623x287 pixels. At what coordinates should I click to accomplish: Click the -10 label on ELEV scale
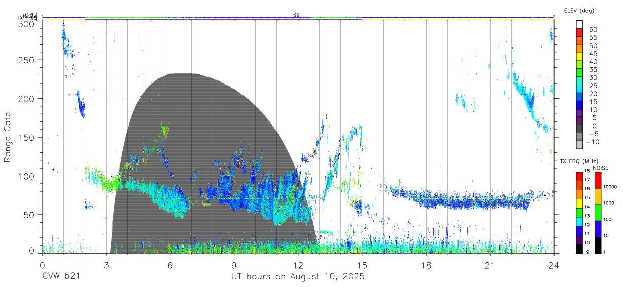pos(594,142)
